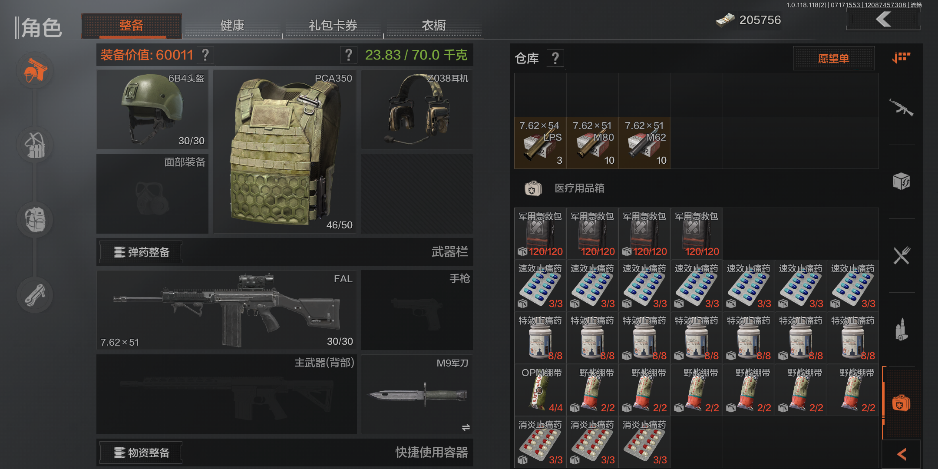Select the third 消炎止痛药 item
This screenshot has height=469, width=938.
644,442
